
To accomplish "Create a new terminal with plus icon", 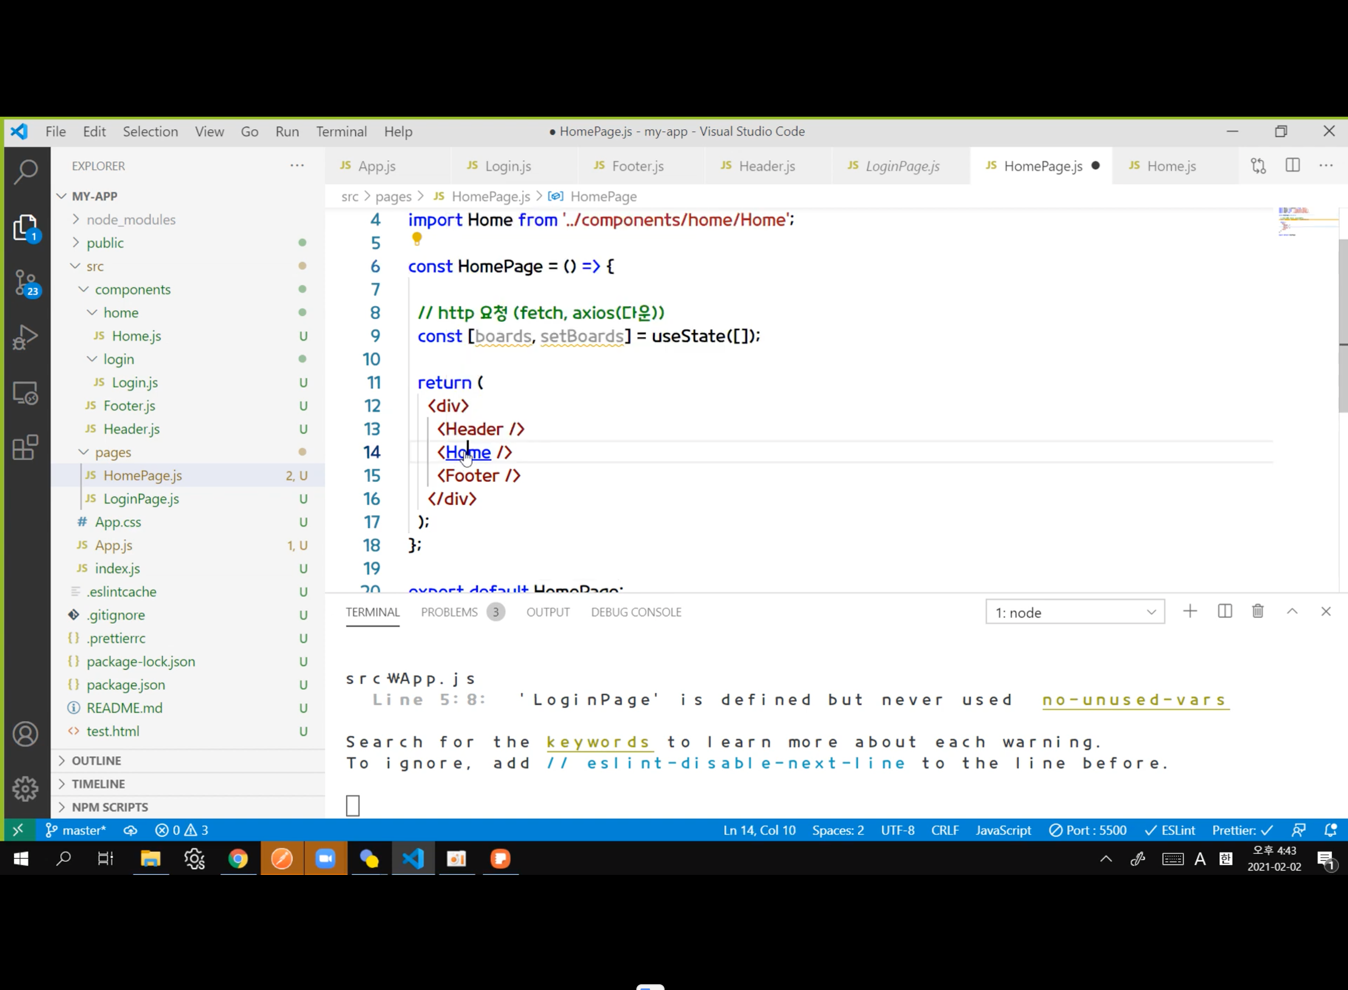I will pos(1190,611).
